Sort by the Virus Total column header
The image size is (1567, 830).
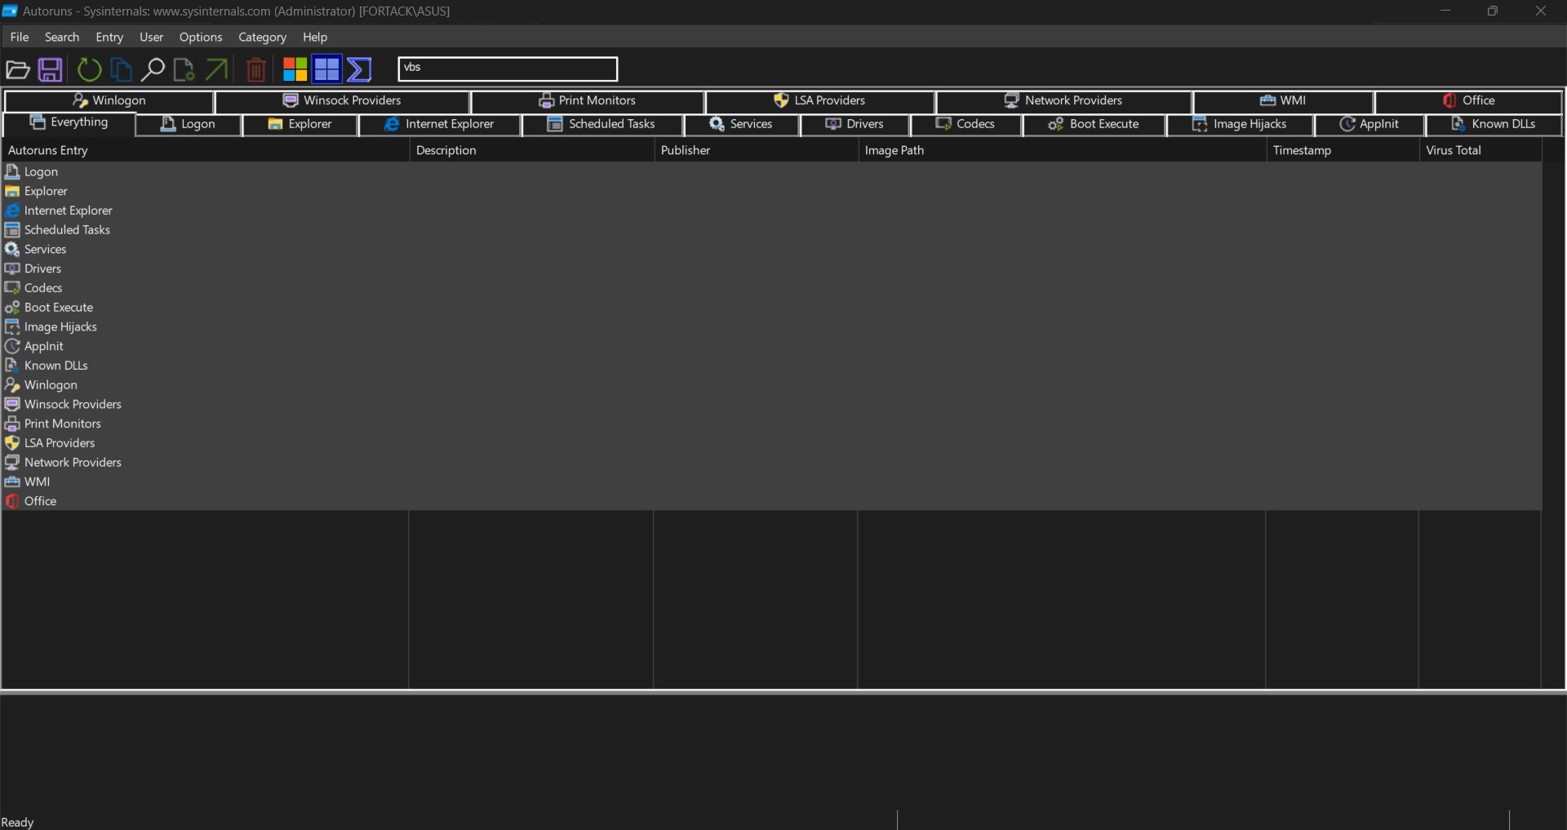[1480, 150]
